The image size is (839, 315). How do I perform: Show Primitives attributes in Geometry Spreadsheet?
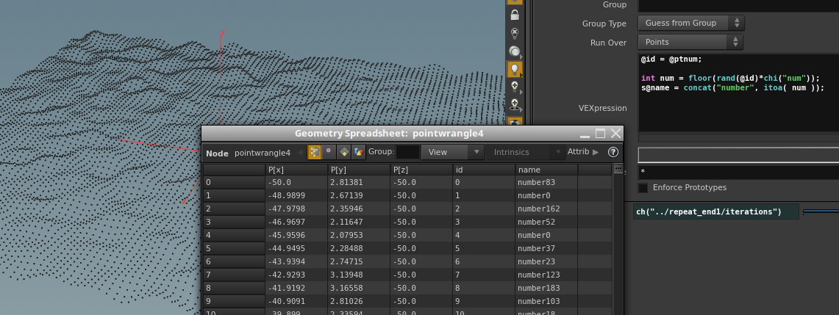[344, 152]
